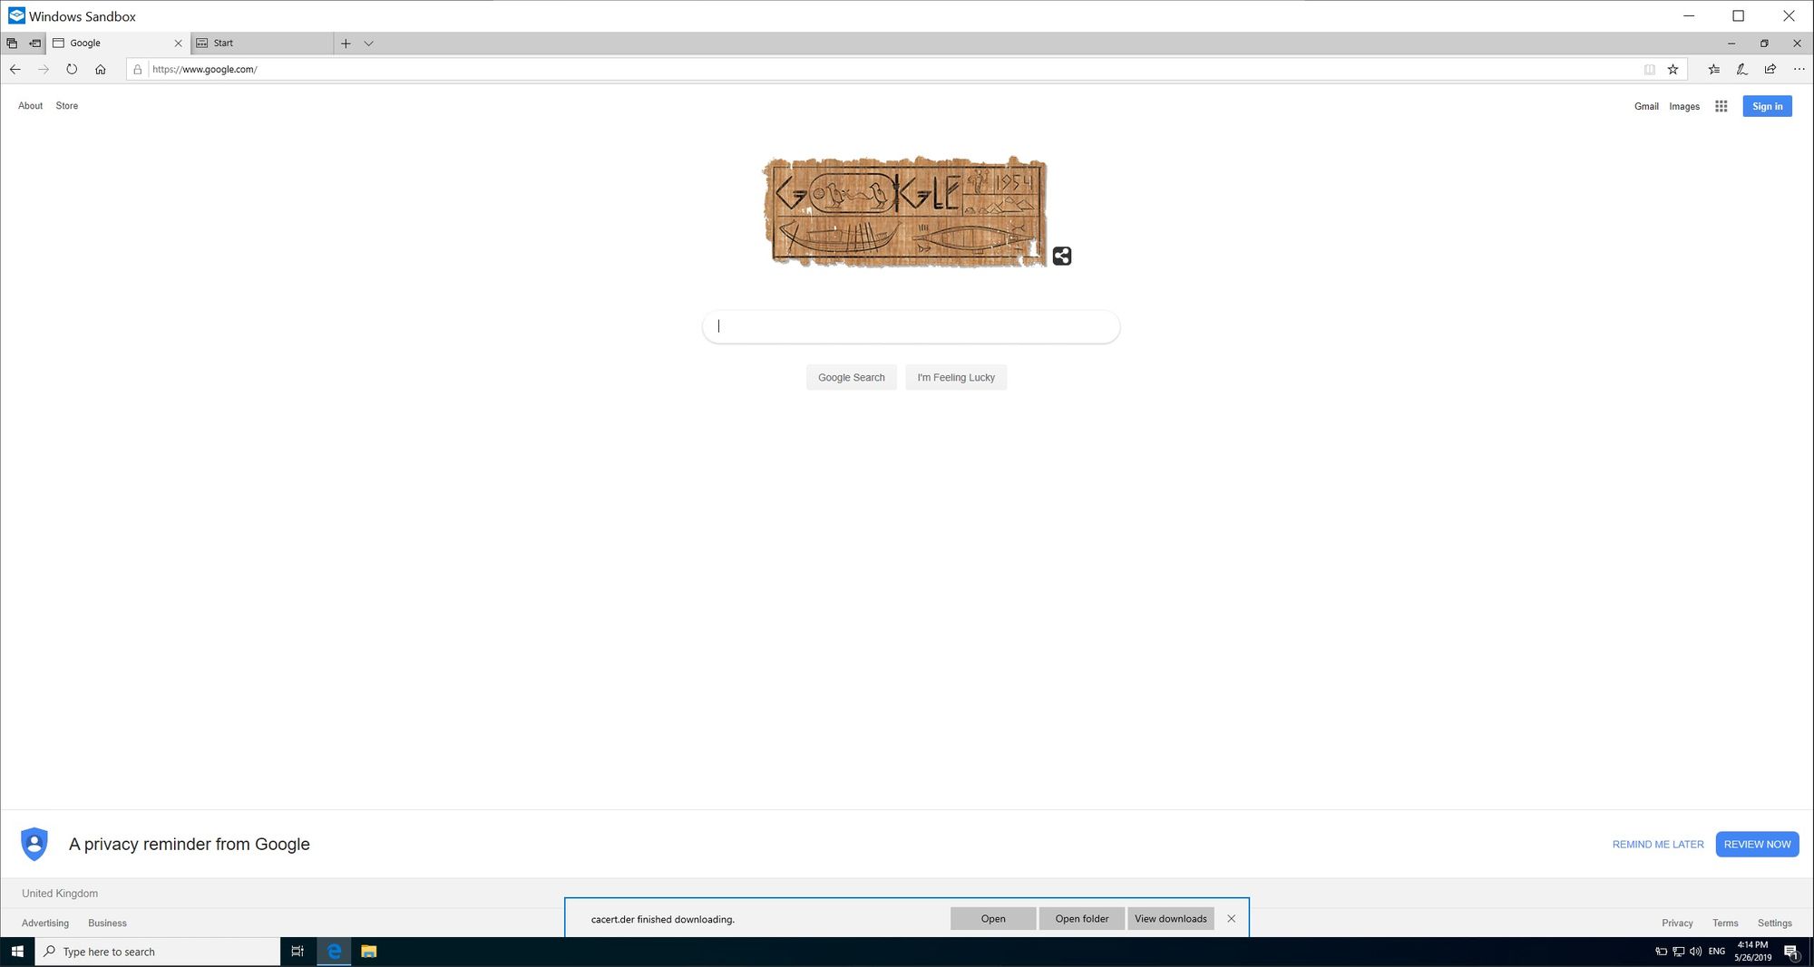Click I'm Feeling Lucky button
Image resolution: width=1814 pixels, height=967 pixels.
(956, 377)
